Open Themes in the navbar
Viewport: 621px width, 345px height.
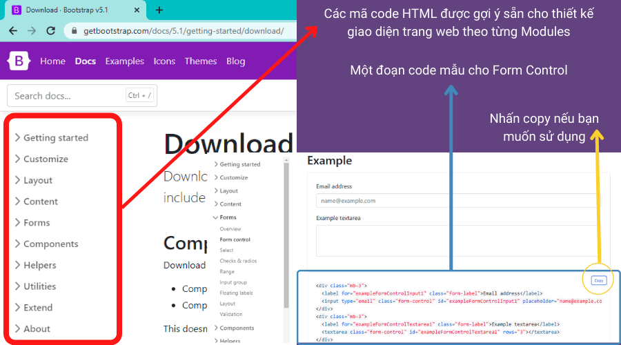tap(201, 61)
